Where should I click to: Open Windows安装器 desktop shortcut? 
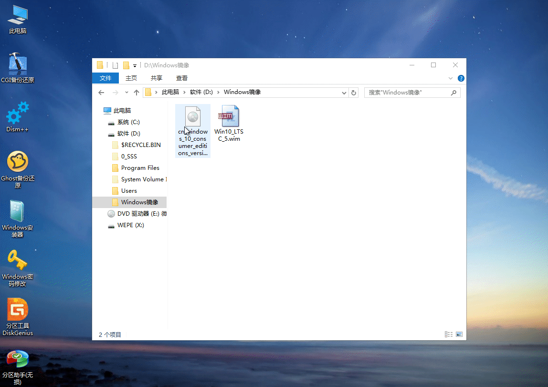(18, 219)
